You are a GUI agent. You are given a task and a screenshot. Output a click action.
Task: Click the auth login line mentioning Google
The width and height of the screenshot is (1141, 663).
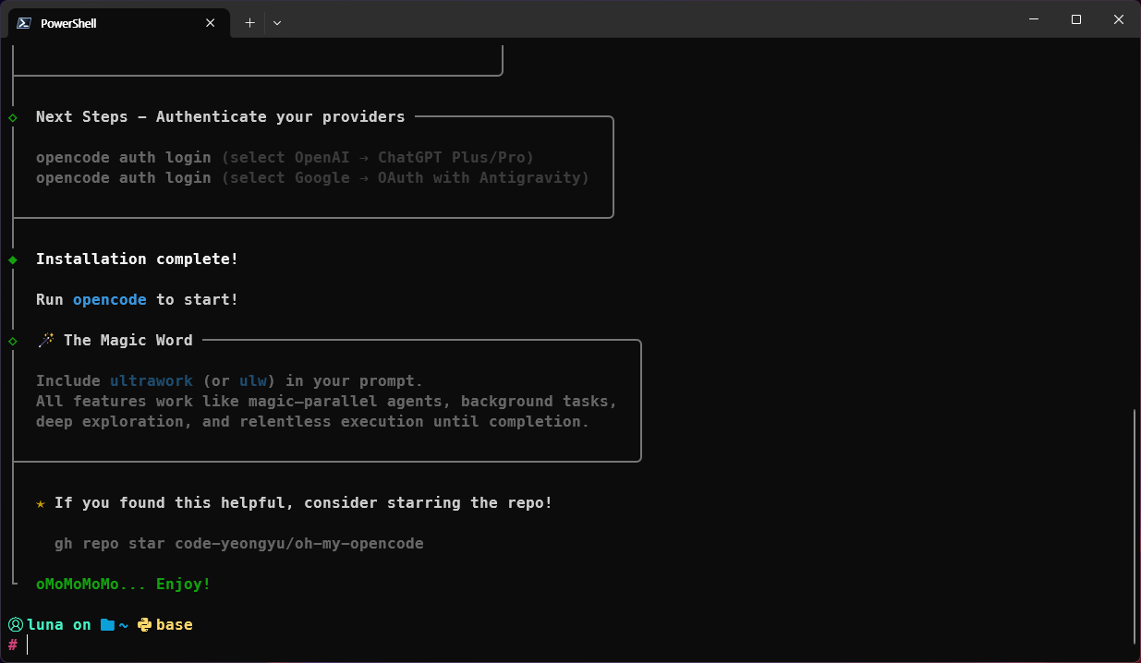point(312,177)
